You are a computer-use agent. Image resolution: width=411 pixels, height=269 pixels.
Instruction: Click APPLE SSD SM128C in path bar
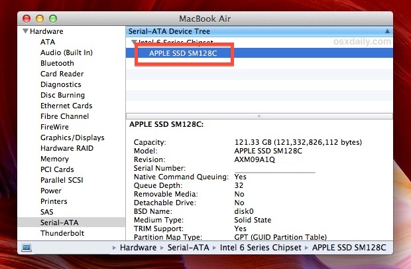(349, 248)
